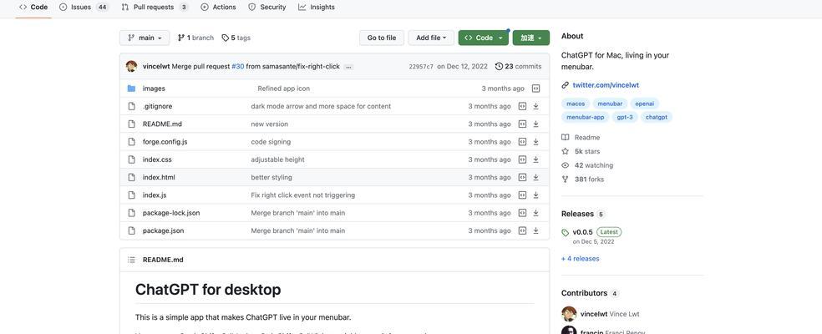
Task: Click the code view icon for .gitignore
Action: click(522, 106)
